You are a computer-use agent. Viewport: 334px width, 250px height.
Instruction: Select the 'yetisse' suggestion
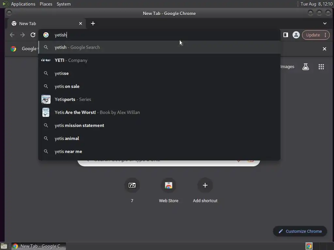[x=159, y=73]
